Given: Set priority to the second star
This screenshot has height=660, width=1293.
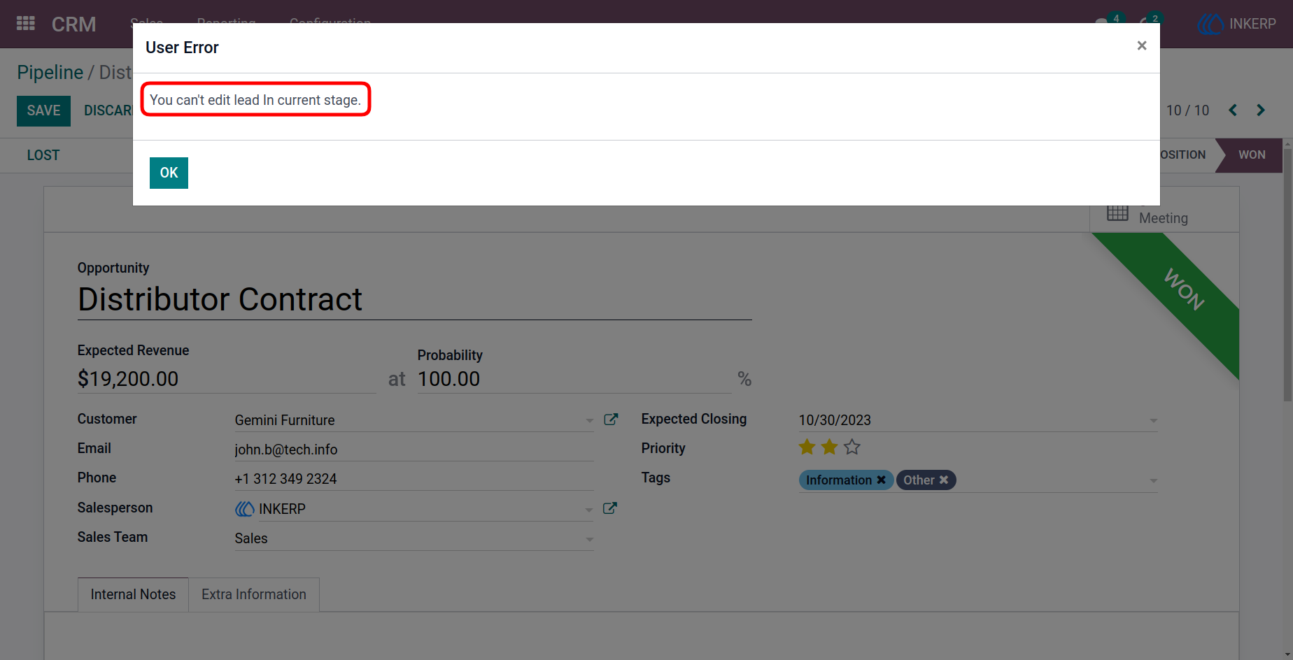Looking at the screenshot, I should point(829,447).
